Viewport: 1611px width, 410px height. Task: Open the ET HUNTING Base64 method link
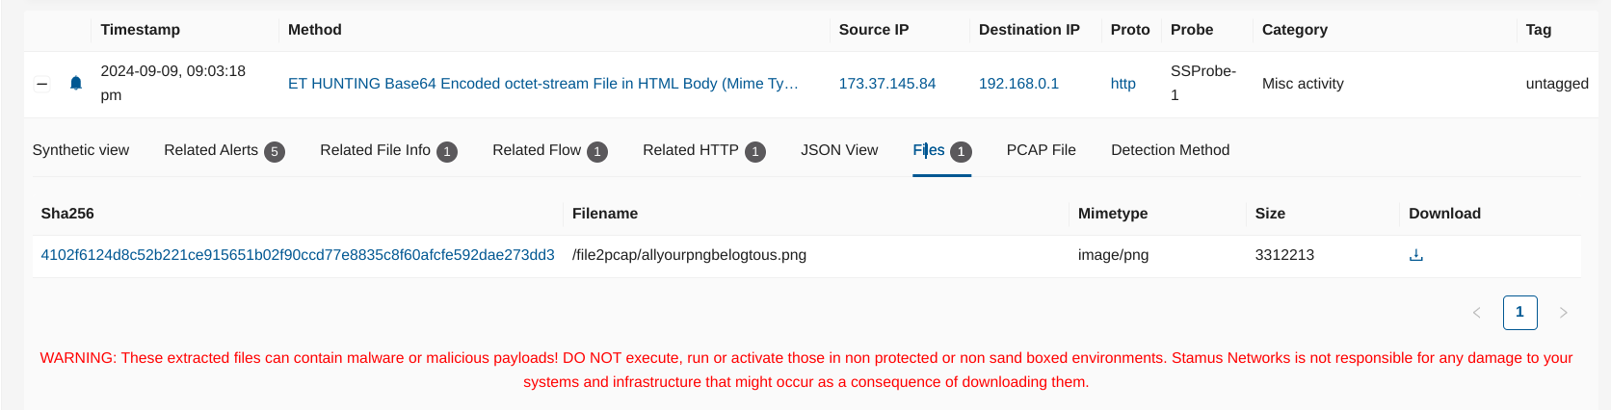pos(542,84)
